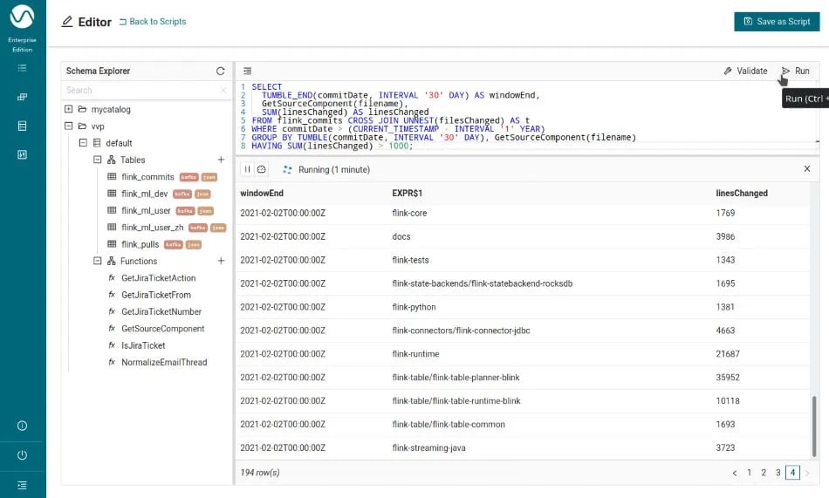Image resolution: width=829 pixels, height=498 pixels.
Task: Open the info icon in left sidebar
Action: tap(22, 426)
